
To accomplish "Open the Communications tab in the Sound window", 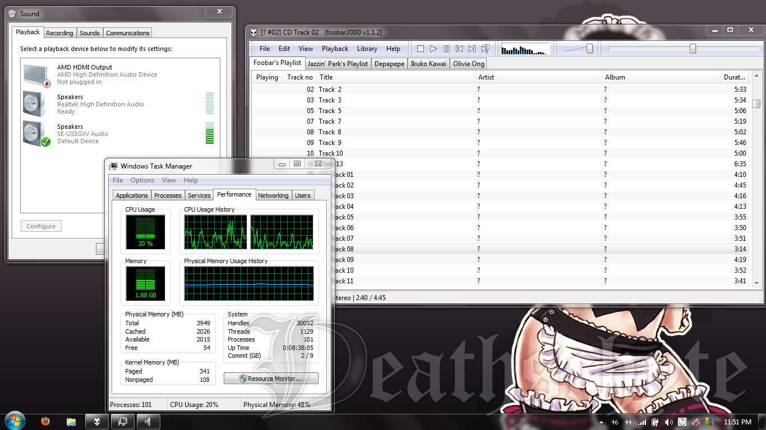I will click(x=128, y=33).
